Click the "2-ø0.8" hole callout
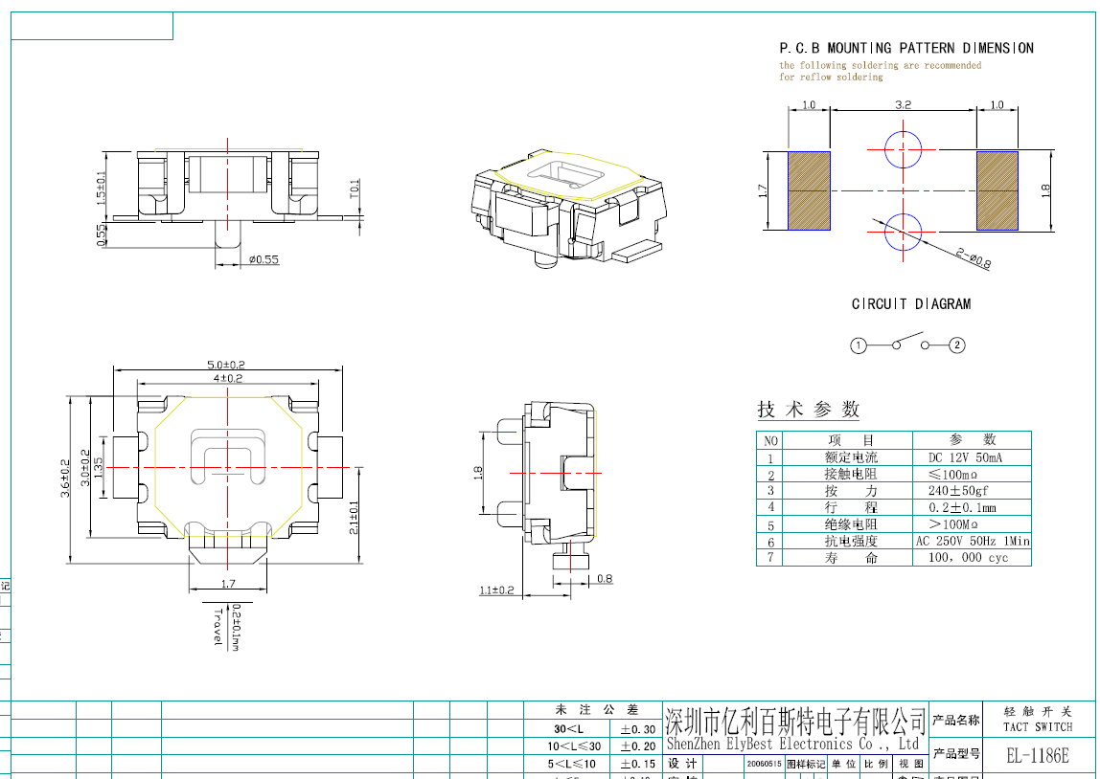Image resolution: width=1100 pixels, height=779 pixels. click(973, 258)
